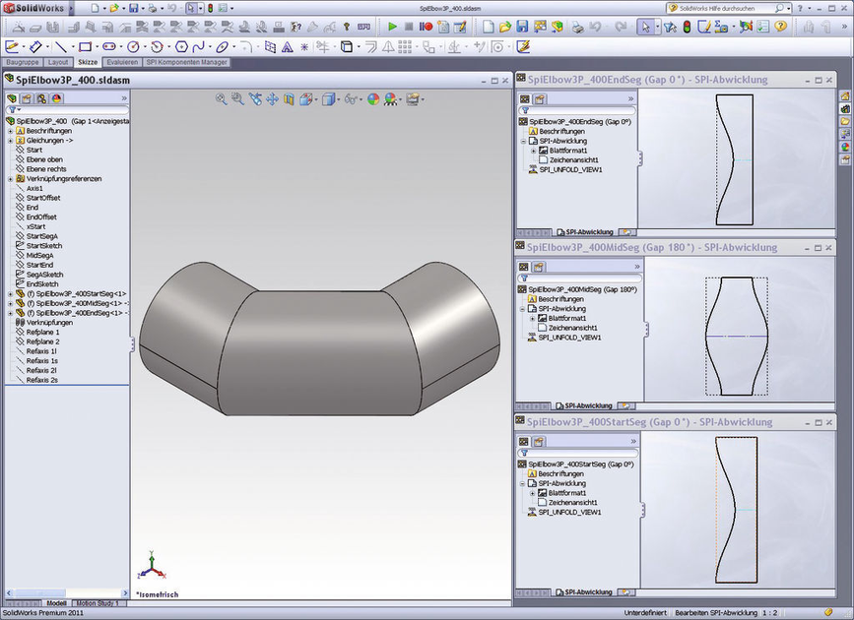Select the Axis1 tree item
The width and height of the screenshot is (854, 620).
pos(34,188)
